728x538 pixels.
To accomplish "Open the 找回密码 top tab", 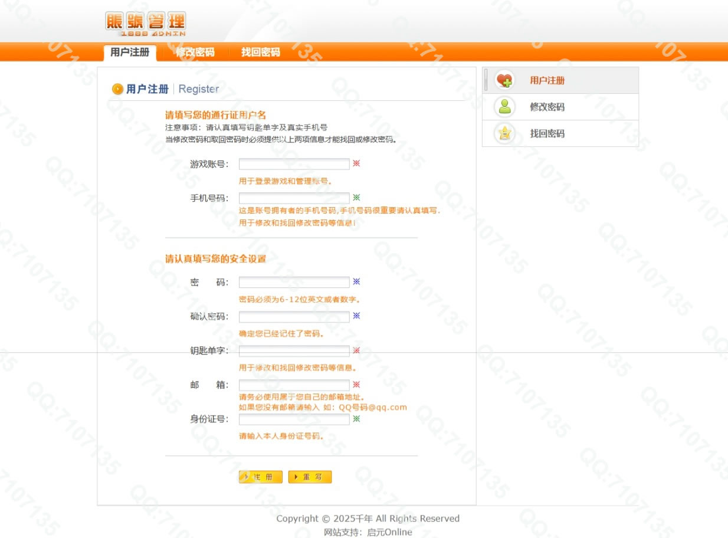I will [260, 52].
